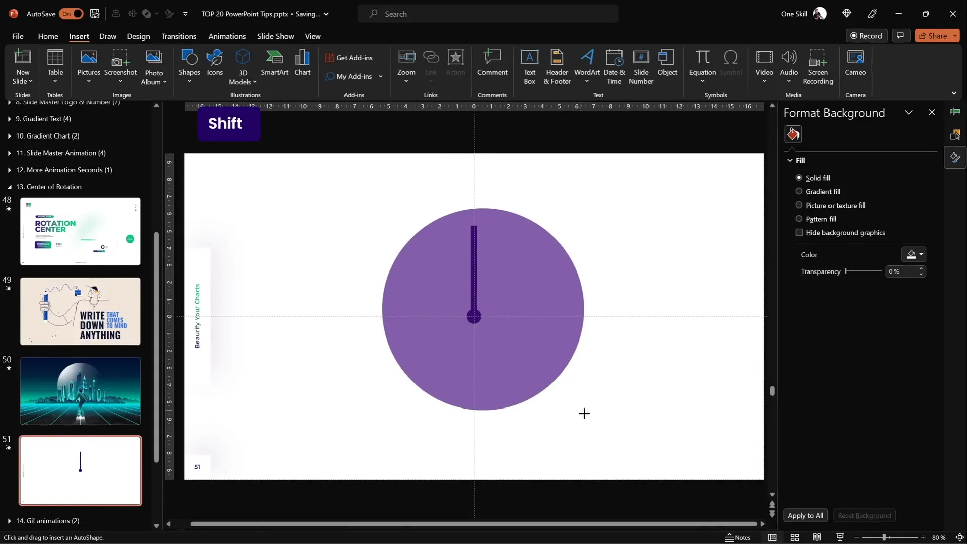967x544 pixels.
Task: Click the Fill bucket icon in Format Background
Action: tap(793, 134)
